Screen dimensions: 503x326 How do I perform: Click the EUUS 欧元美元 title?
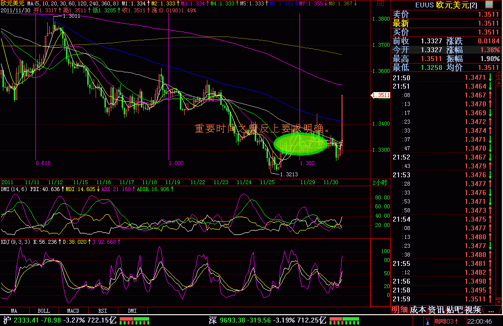click(x=446, y=5)
